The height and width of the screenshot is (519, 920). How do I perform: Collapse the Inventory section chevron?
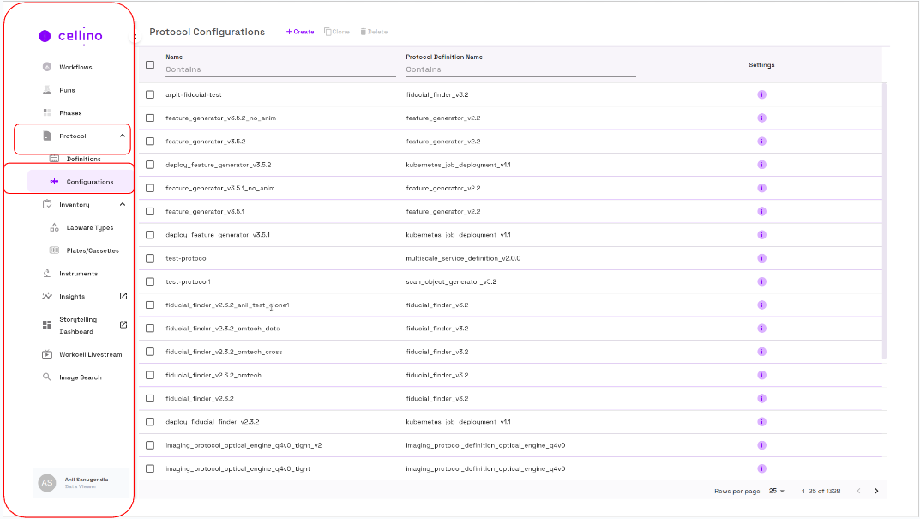point(123,205)
